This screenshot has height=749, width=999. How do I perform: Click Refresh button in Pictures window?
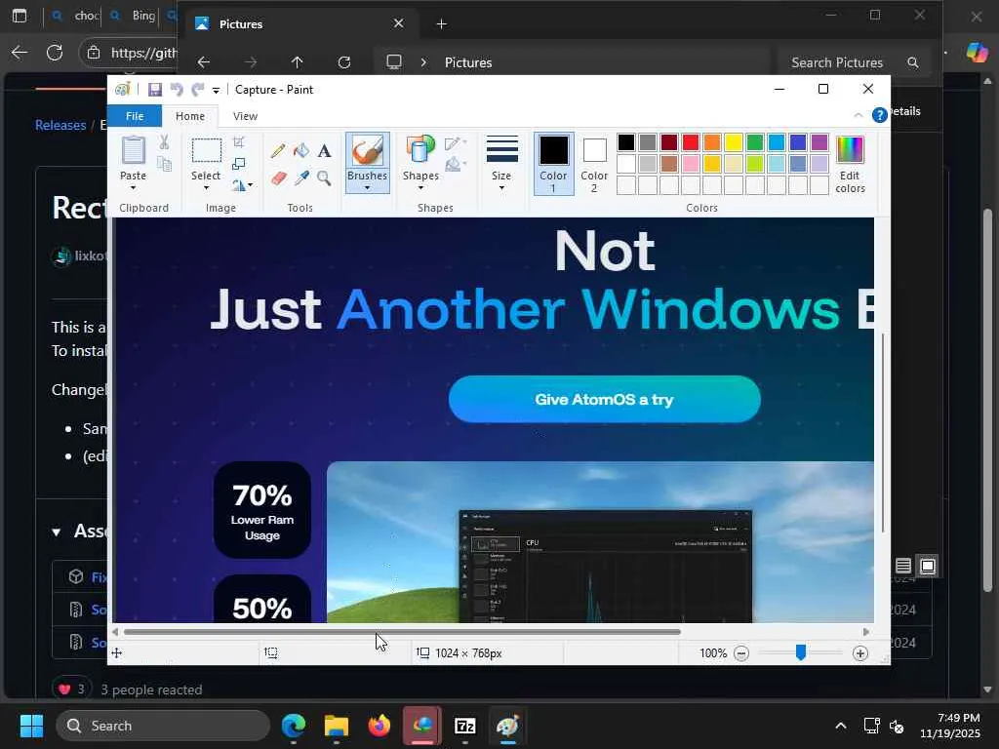pos(344,62)
